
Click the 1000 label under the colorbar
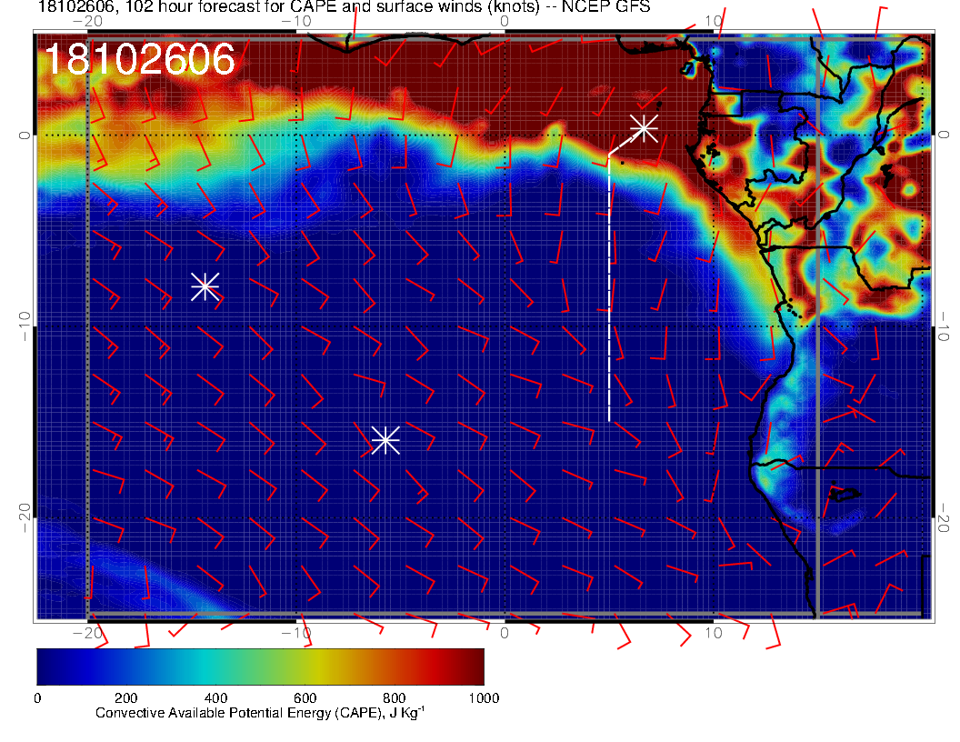(483, 698)
